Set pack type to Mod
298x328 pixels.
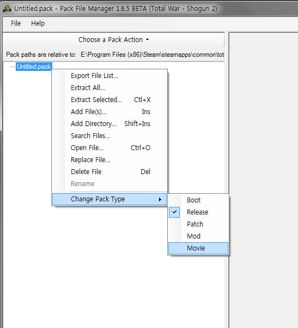point(198,236)
